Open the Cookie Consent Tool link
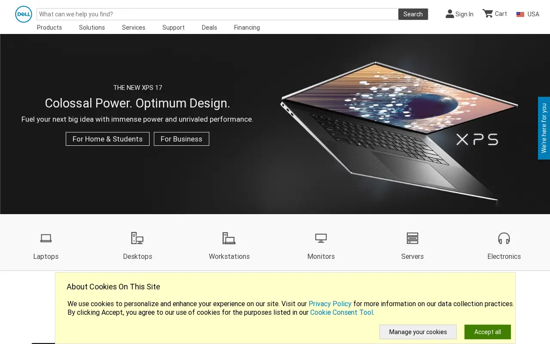The height and width of the screenshot is (344, 550). click(x=342, y=313)
